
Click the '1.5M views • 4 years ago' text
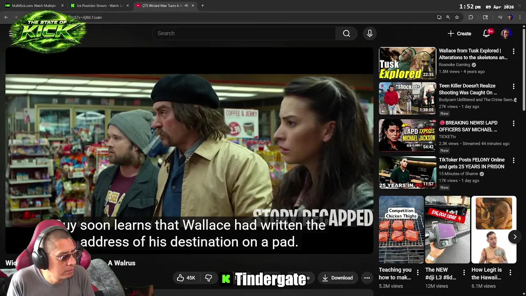coord(461,72)
